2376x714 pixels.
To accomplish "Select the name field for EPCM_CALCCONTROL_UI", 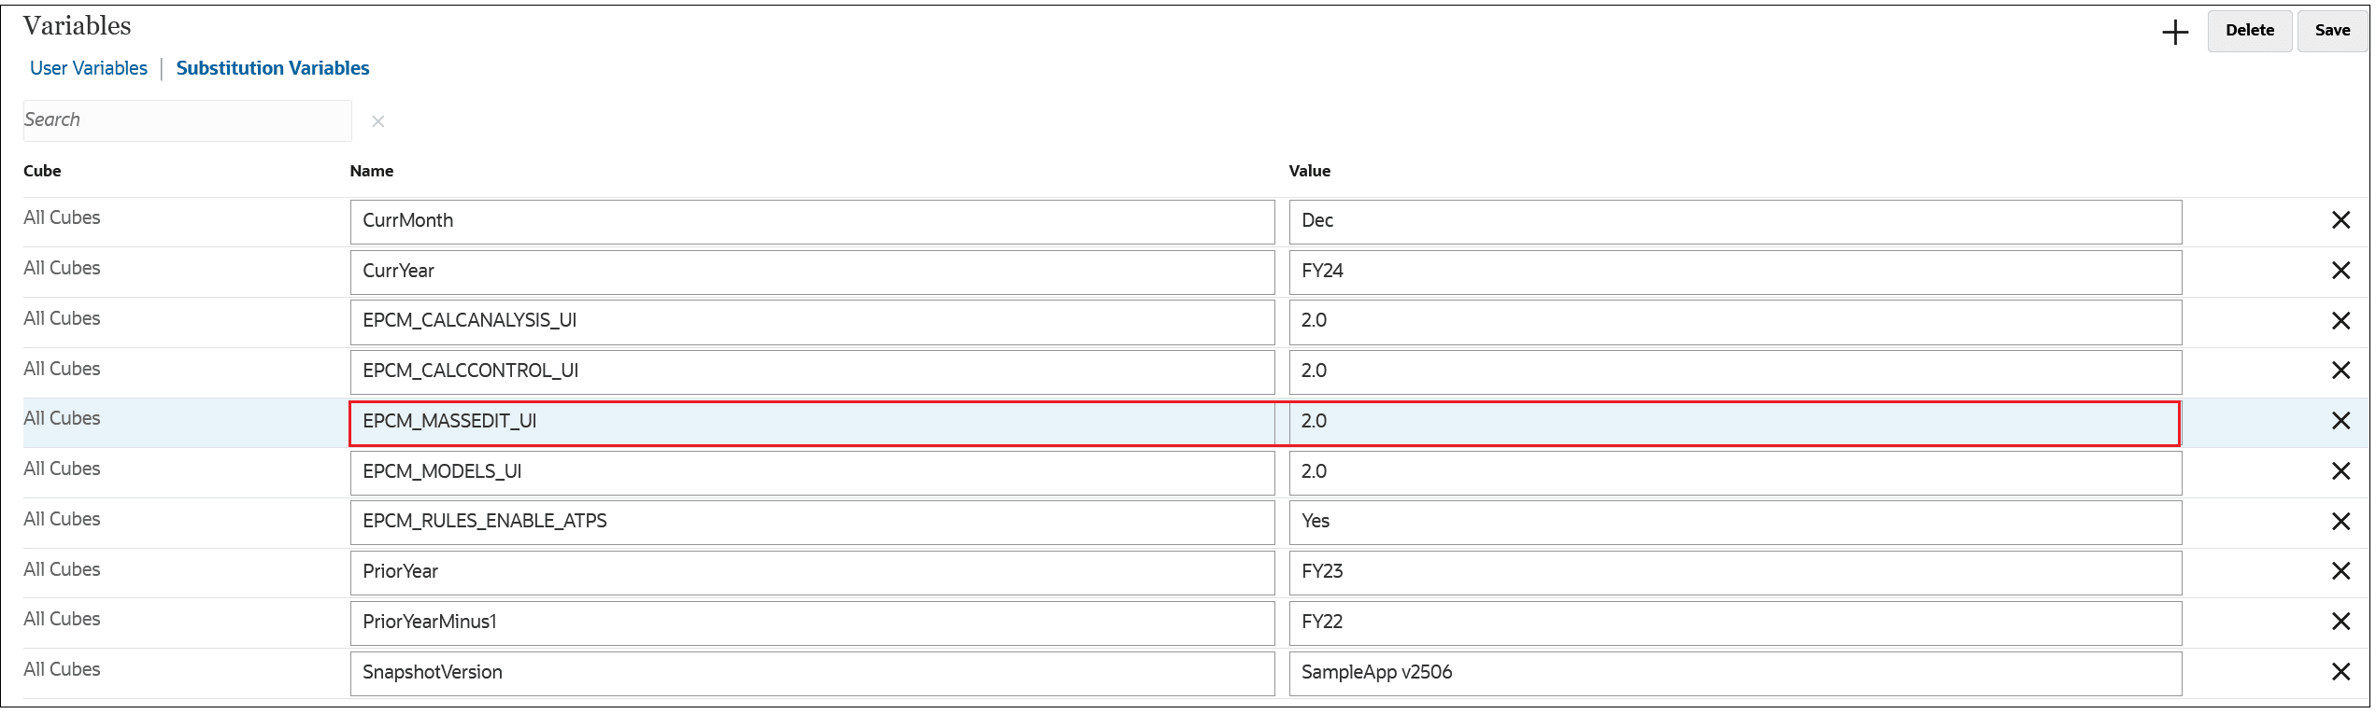I will pos(813,371).
